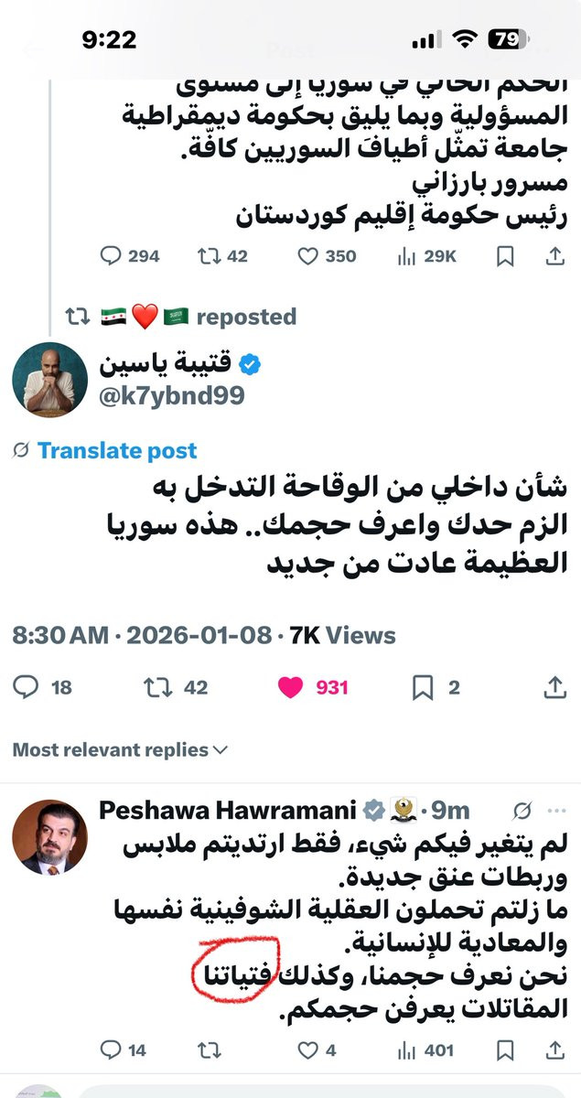581x1098 pixels.
Task: Like the post by قتيبة ياسين
Action: [x=291, y=687]
